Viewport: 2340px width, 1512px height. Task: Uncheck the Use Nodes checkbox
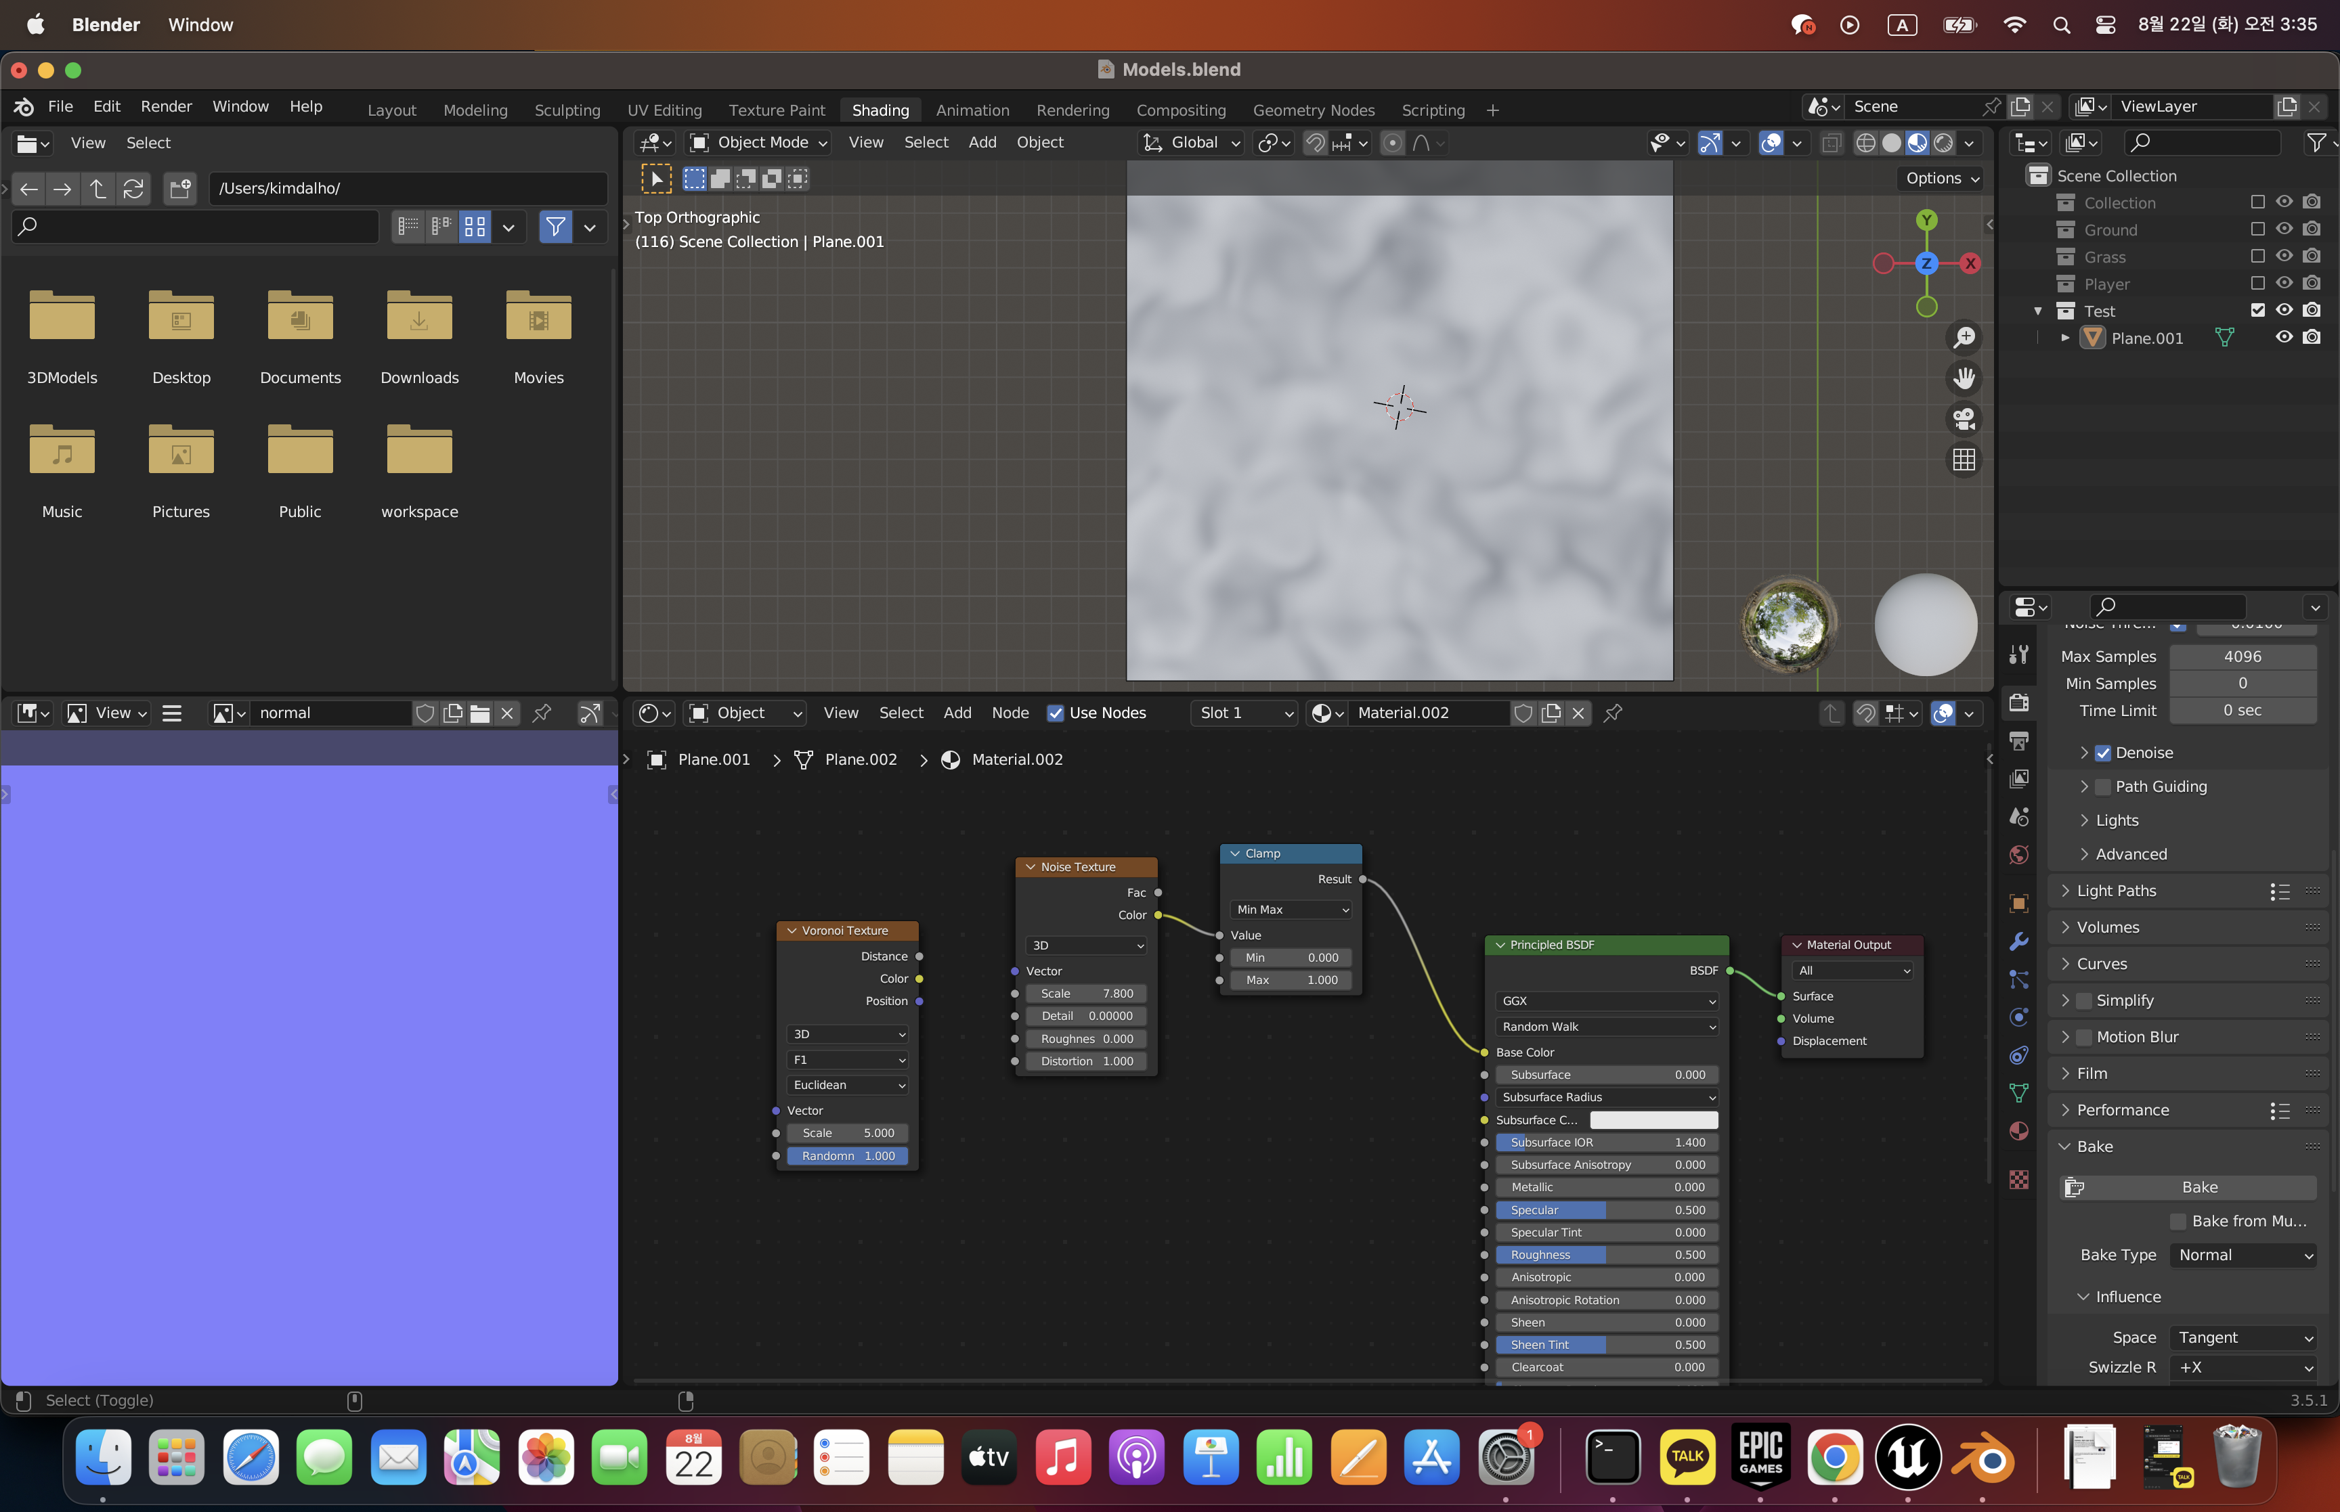click(1056, 713)
